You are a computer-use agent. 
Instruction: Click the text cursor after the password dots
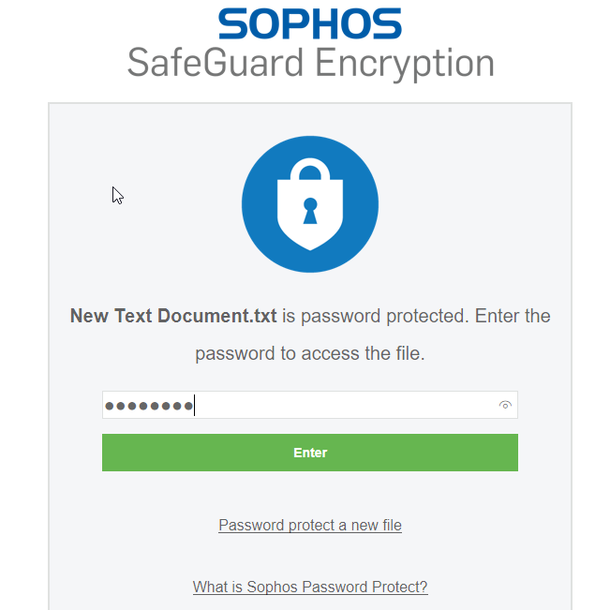click(x=194, y=406)
